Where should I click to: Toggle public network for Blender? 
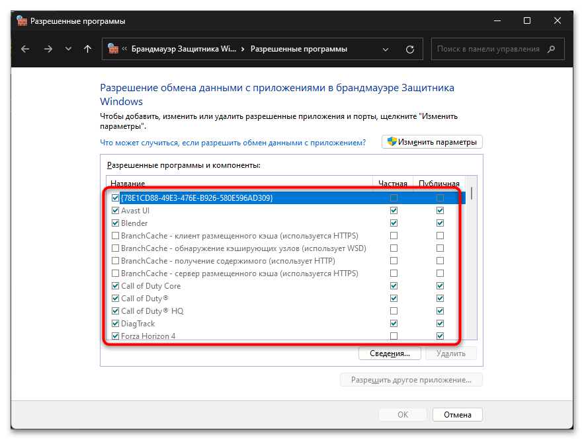point(440,223)
